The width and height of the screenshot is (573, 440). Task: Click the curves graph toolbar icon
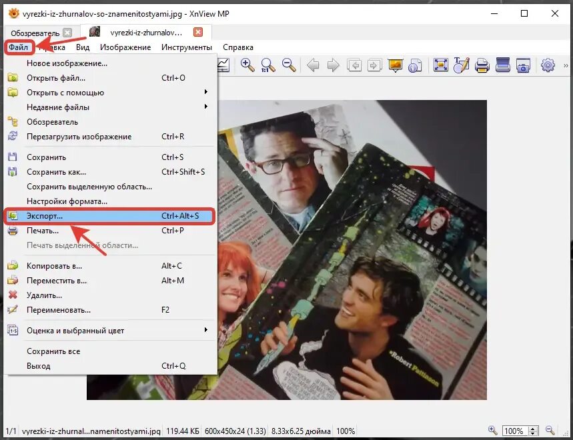click(x=223, y=65)
